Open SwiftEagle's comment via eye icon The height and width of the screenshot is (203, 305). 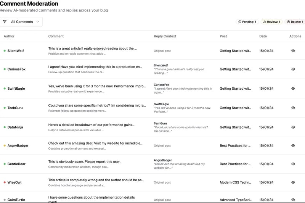tap(293, 89)
